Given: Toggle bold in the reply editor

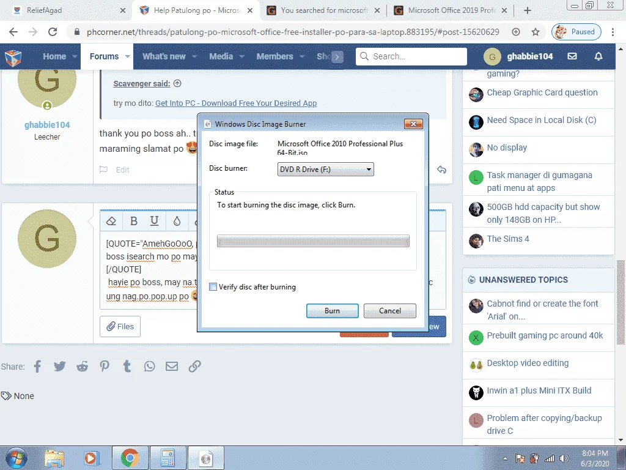Looking at the screenshot, I should pyautogui.click(x=134, y=221).
